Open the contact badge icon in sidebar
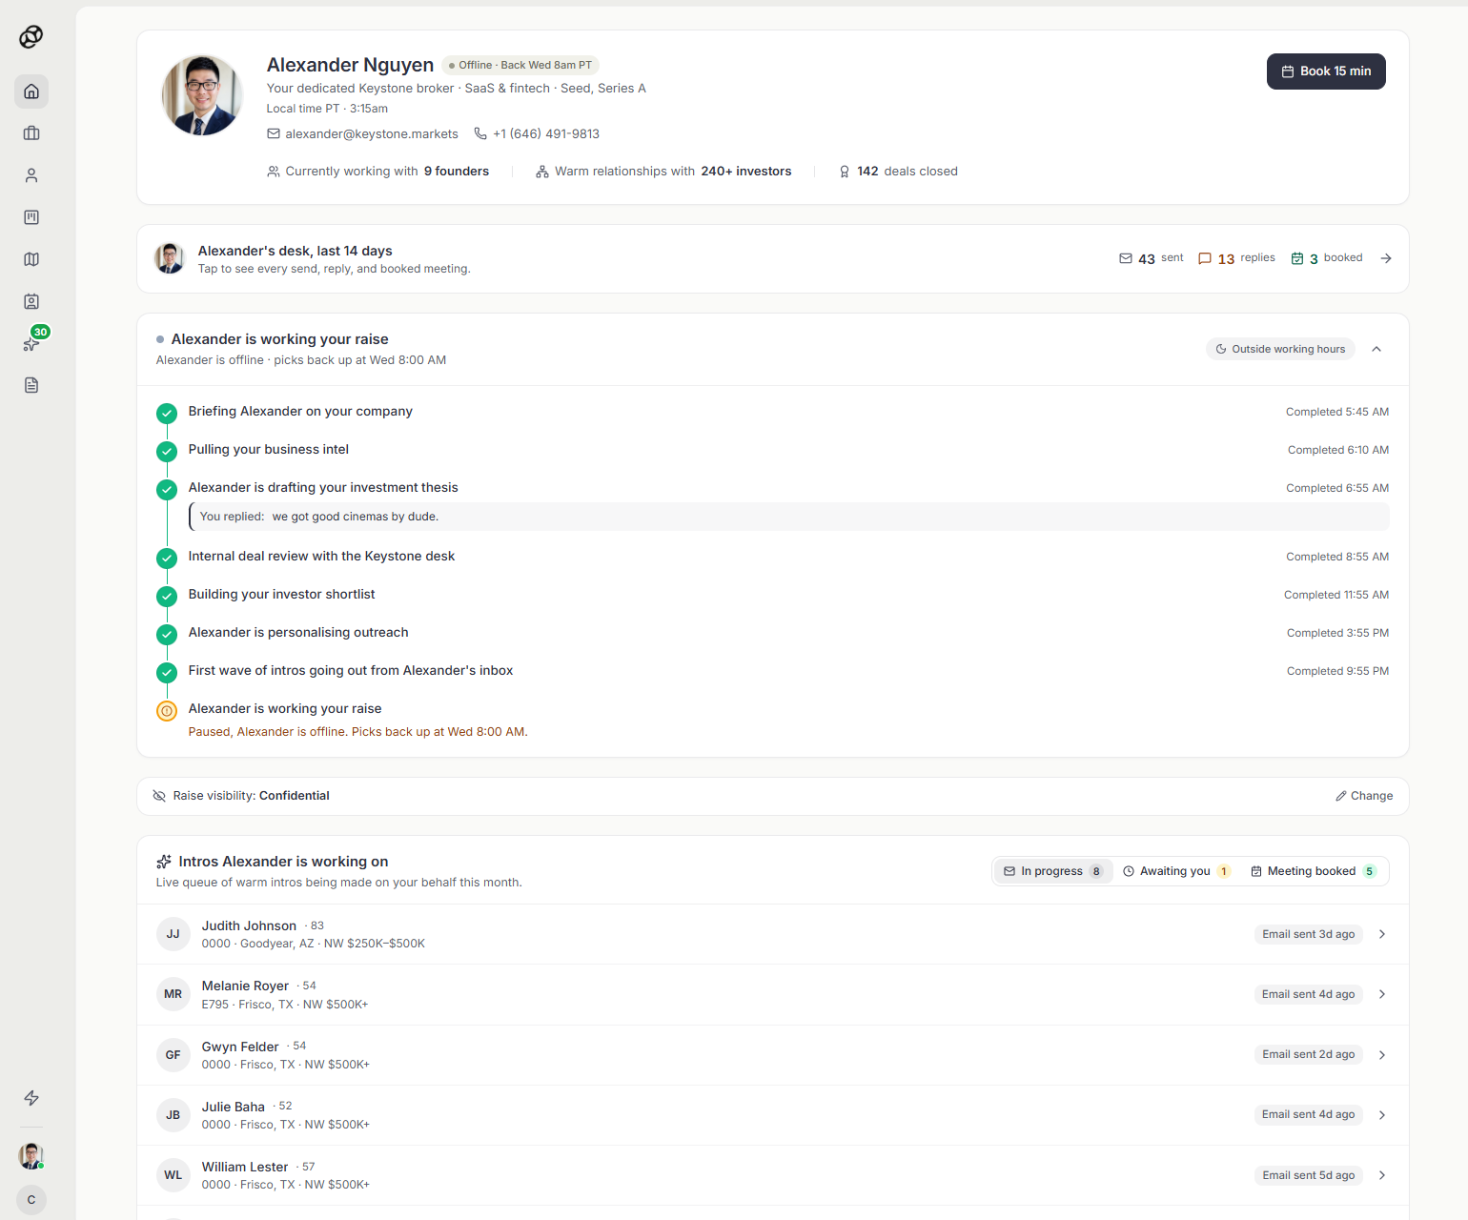 [x=31, y=301]
